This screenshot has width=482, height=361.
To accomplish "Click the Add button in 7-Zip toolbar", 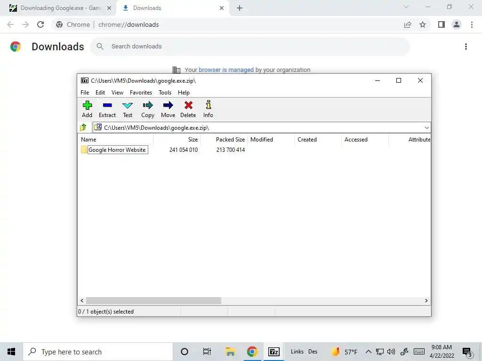I will tap(87, 109).
